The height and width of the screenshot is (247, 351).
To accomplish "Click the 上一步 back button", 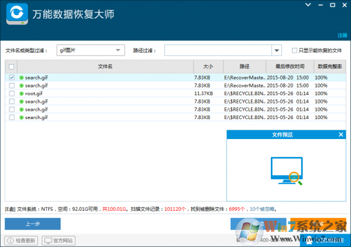I will click(x=33, y=224).
